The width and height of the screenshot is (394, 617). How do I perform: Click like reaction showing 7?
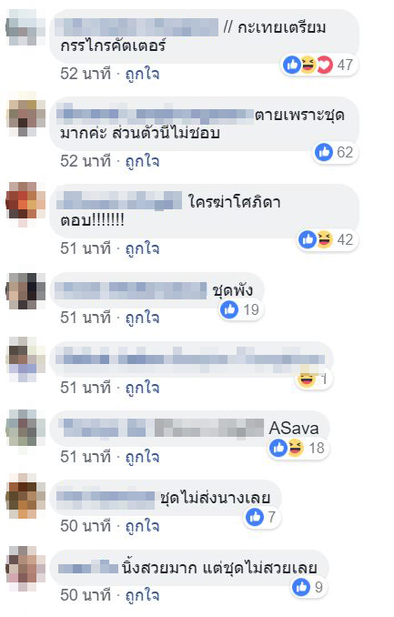pyautogui.click(x=263, y=517)
